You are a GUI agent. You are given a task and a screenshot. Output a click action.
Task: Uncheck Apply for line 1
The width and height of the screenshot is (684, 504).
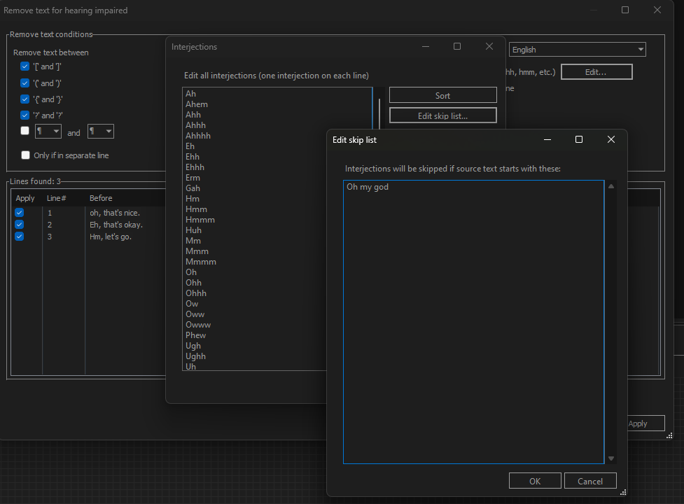[x=19, y=212]
